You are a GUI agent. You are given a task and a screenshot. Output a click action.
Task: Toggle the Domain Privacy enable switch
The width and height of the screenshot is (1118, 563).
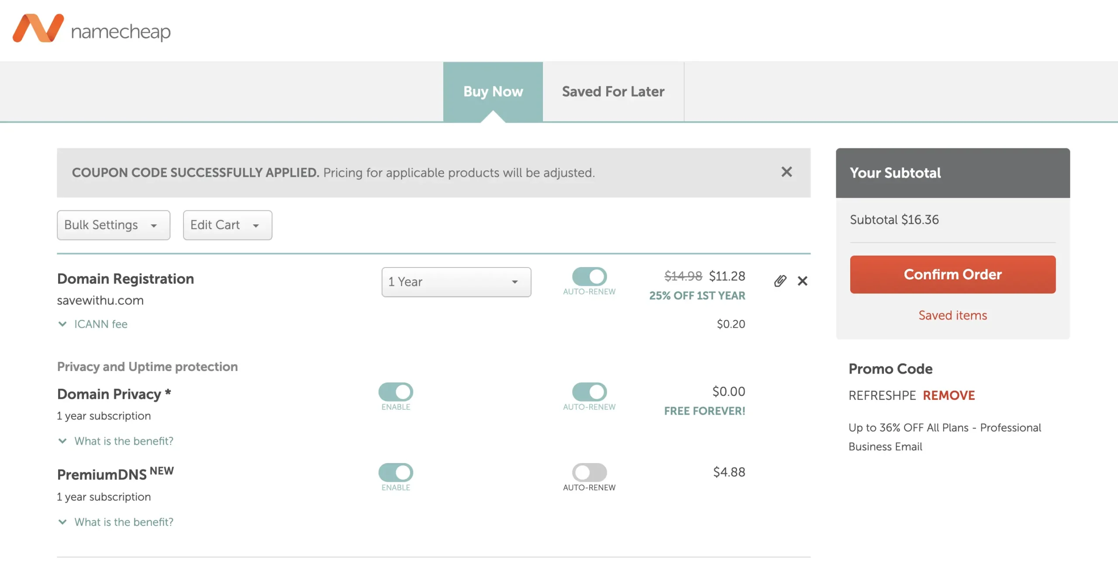click(396, 391)
